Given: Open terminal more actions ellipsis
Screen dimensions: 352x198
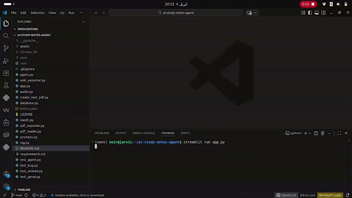Looking at the screenshot, I should click(329, 133).
